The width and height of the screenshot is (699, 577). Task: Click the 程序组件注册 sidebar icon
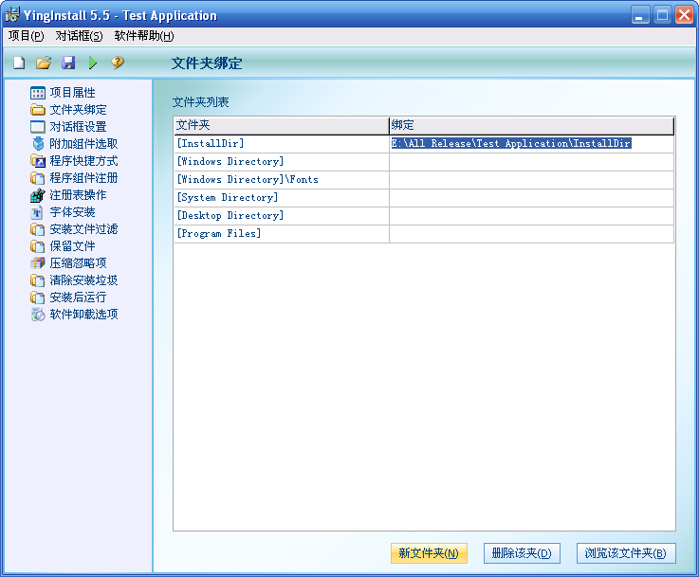38,178
